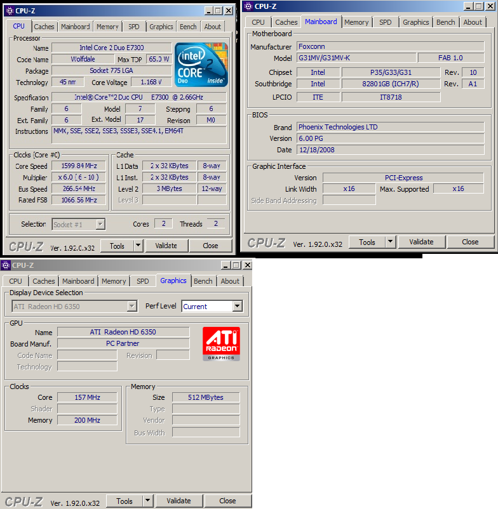Open SPD tab in Graphics window
This screenshot has width=498, height=509.
tap(143, 281)
